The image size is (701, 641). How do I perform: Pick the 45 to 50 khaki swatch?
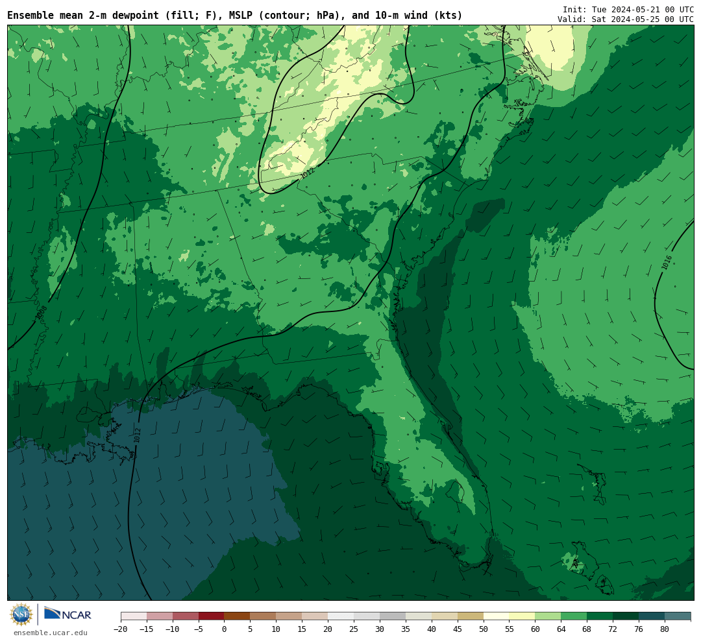coord(471,616)
